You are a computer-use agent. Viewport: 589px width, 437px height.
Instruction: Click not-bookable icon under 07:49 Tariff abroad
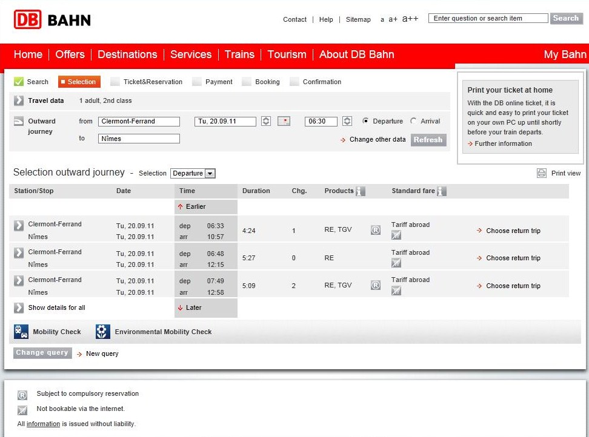[x=396, y=291]
